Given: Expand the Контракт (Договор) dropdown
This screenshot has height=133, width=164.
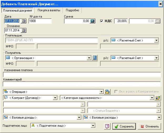Looking at the screenshot, I should click(55, 98).
